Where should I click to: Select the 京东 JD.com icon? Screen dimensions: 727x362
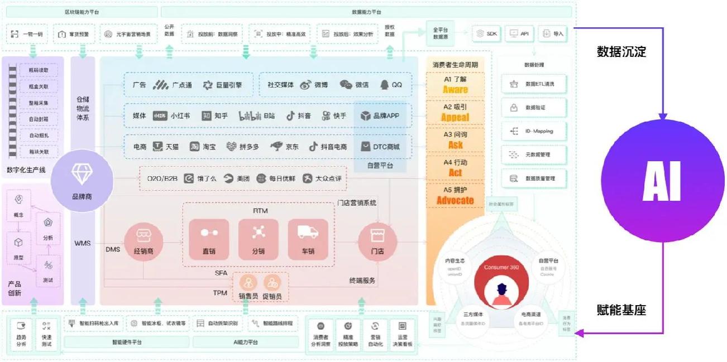coord(278,146)
